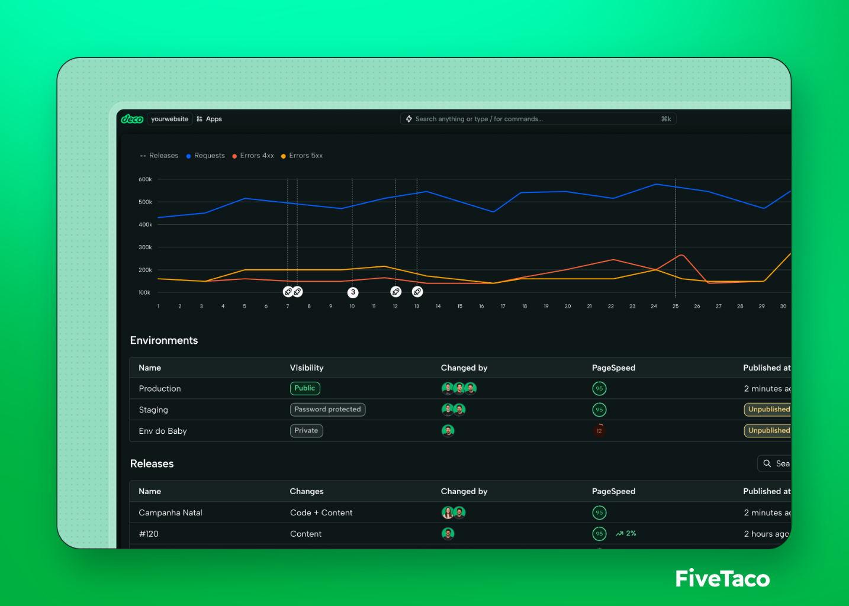Screen dimensions: 849x606
Task: Open the Production environment row
Action: [x=461, y=389]
